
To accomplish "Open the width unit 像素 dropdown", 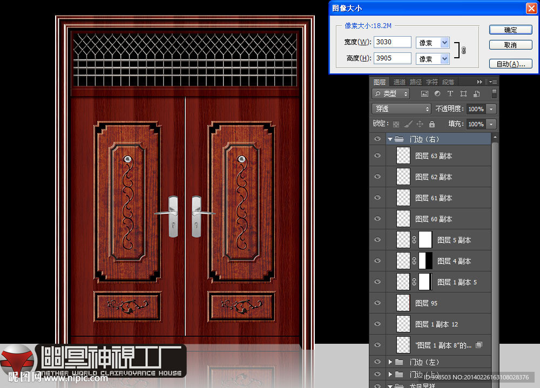I will point(444,43).
